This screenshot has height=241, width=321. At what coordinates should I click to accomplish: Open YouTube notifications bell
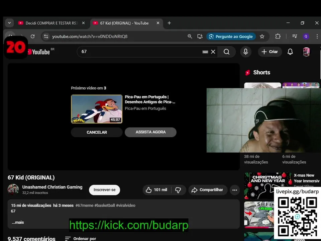coord(290,52)
